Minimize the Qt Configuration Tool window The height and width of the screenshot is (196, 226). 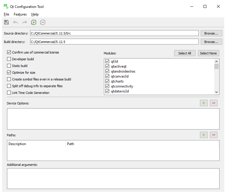coord(192,6)
